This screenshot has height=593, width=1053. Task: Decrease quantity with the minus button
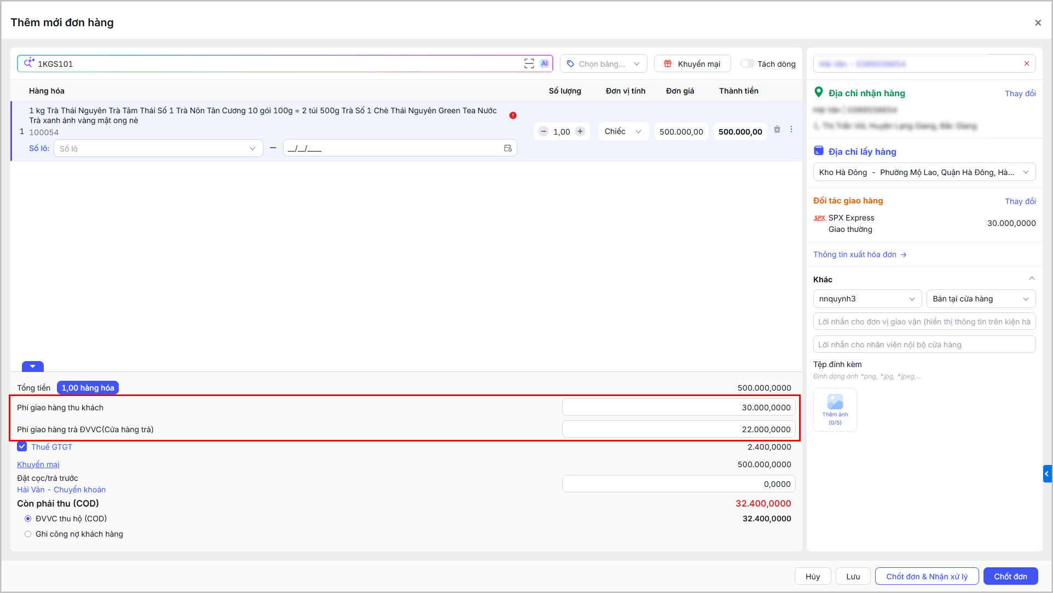click(543, 131)
